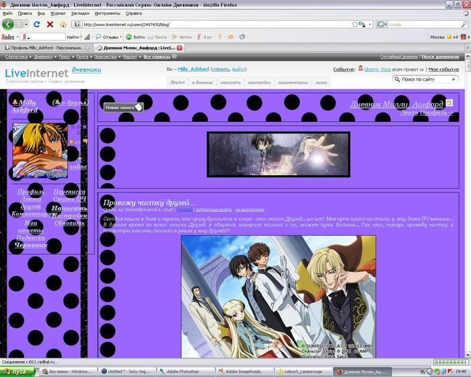This screenshot has width=471, height=377.
Task: Open the Adobe Photoshop taskbar item
Action: pyautogui.click(x=185, y=372)
